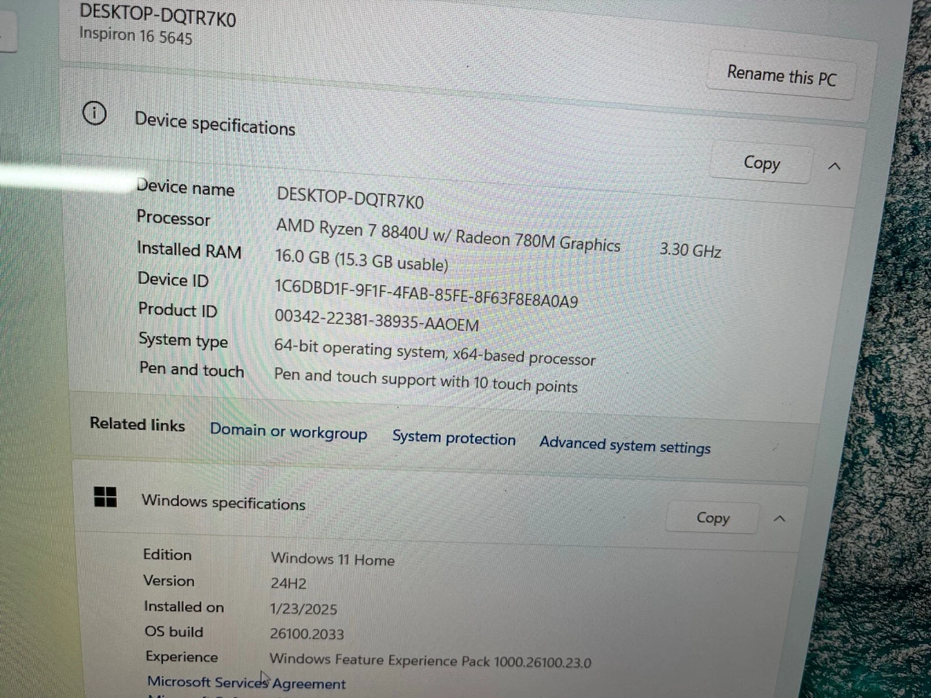Click the Device specifications info icon

(94, 113)
